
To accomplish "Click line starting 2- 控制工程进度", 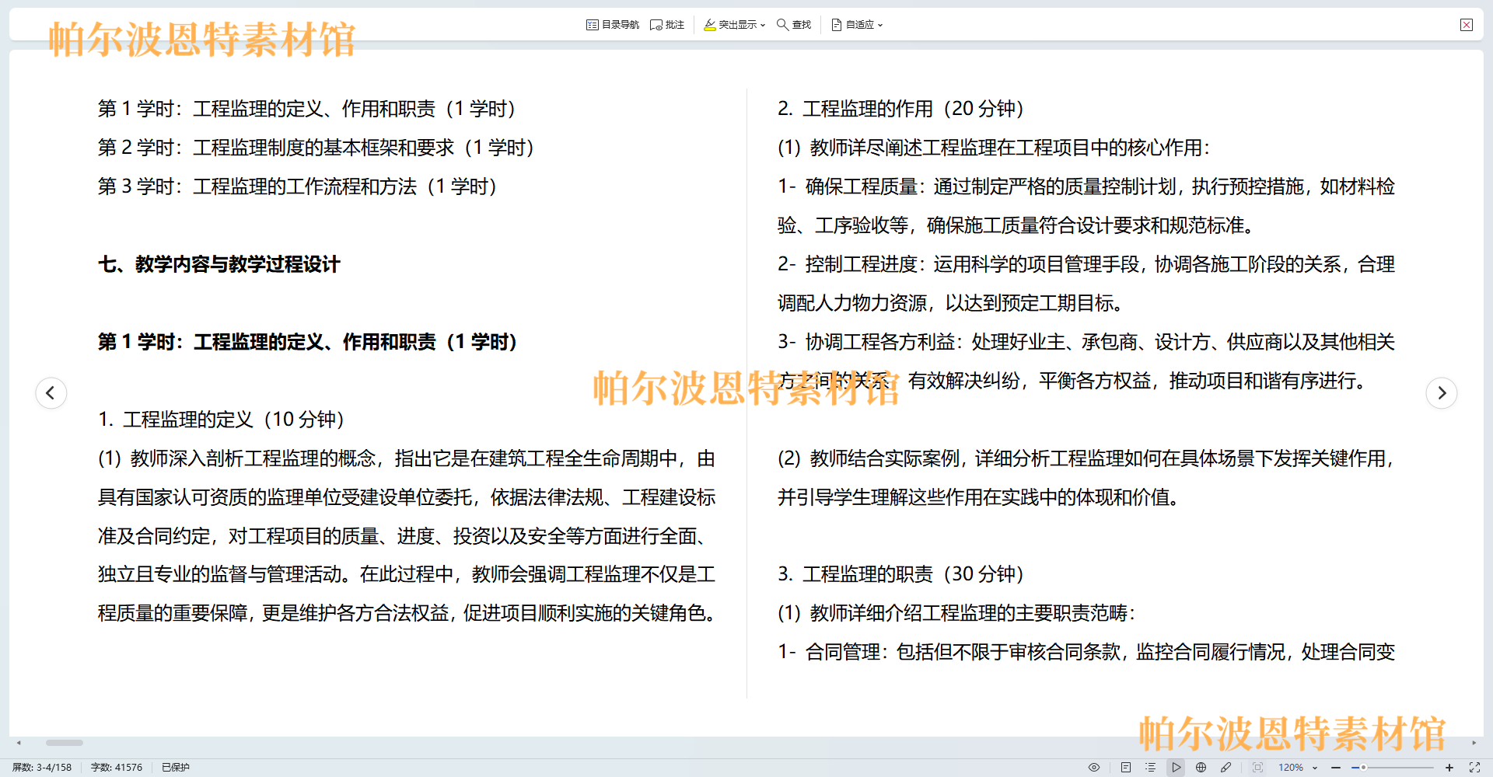I will tap(1086, 264).
